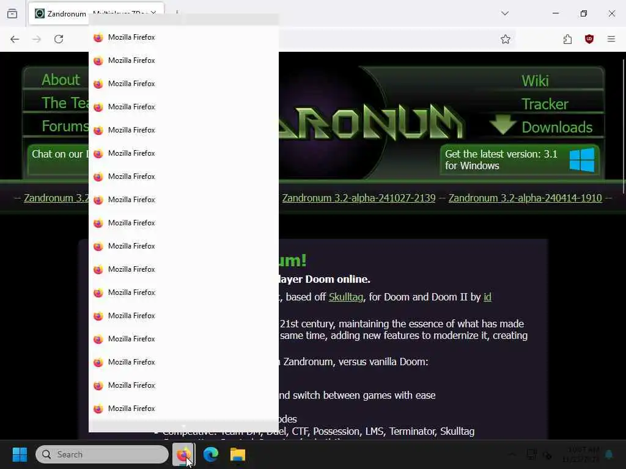Follow the Skulltag hyperlink
This screenshot has height=469, width=626.
[x=346, y=297]
